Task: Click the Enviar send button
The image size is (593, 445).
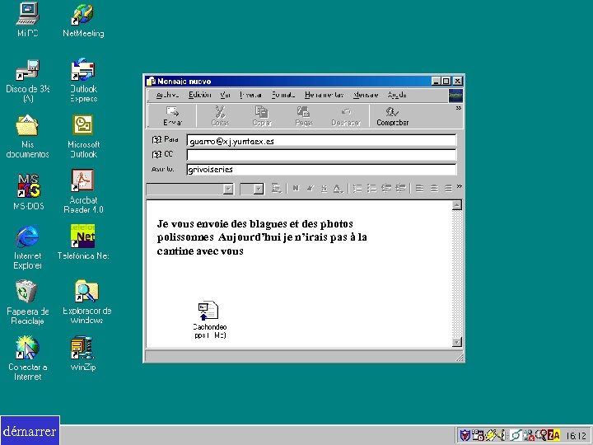Action: [x=172, y=116]
